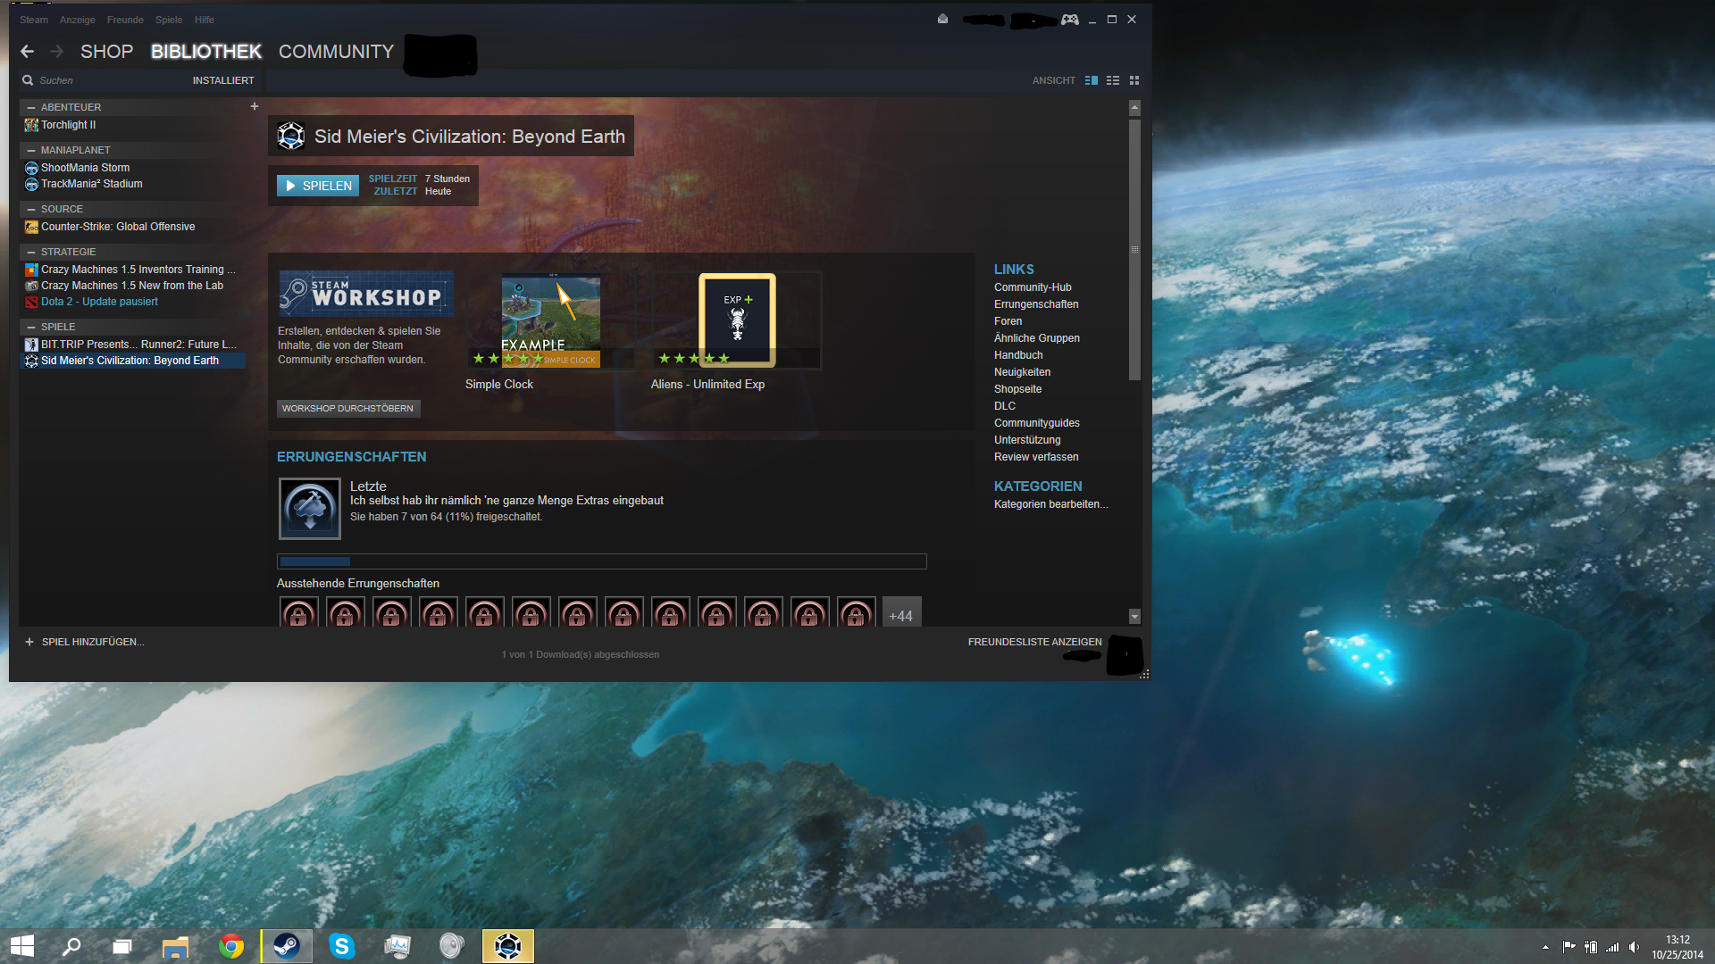Switch to the COMMUNITY tab

[336, 52]
